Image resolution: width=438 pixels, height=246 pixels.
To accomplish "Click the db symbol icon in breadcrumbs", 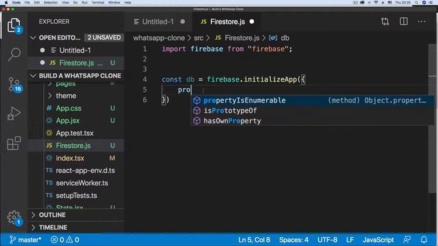I will coord(273,38).
